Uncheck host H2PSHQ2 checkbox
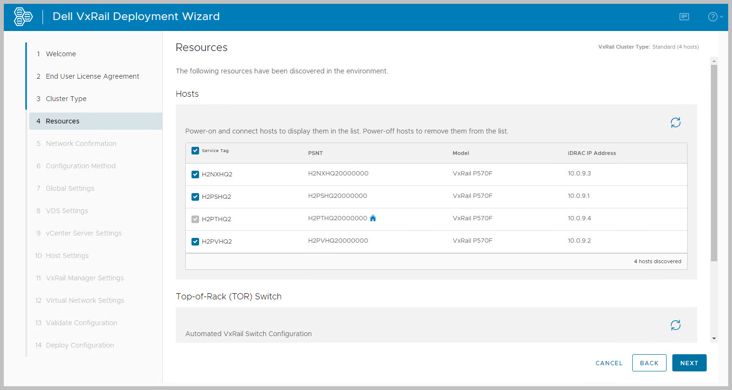This screenshot has height=390, width=732. [195, 197]
